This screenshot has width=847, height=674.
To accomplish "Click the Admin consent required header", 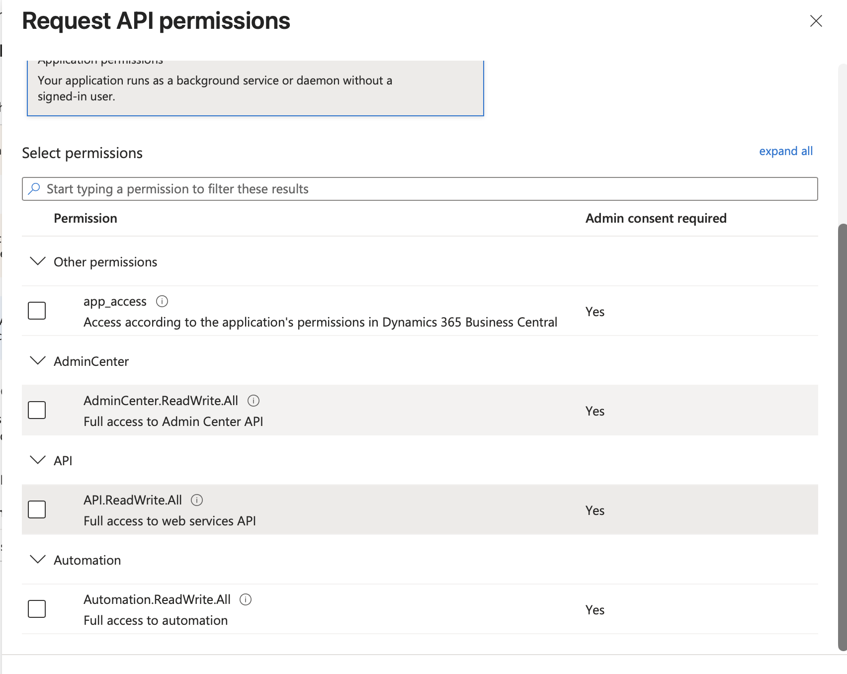I will (656, 218).
